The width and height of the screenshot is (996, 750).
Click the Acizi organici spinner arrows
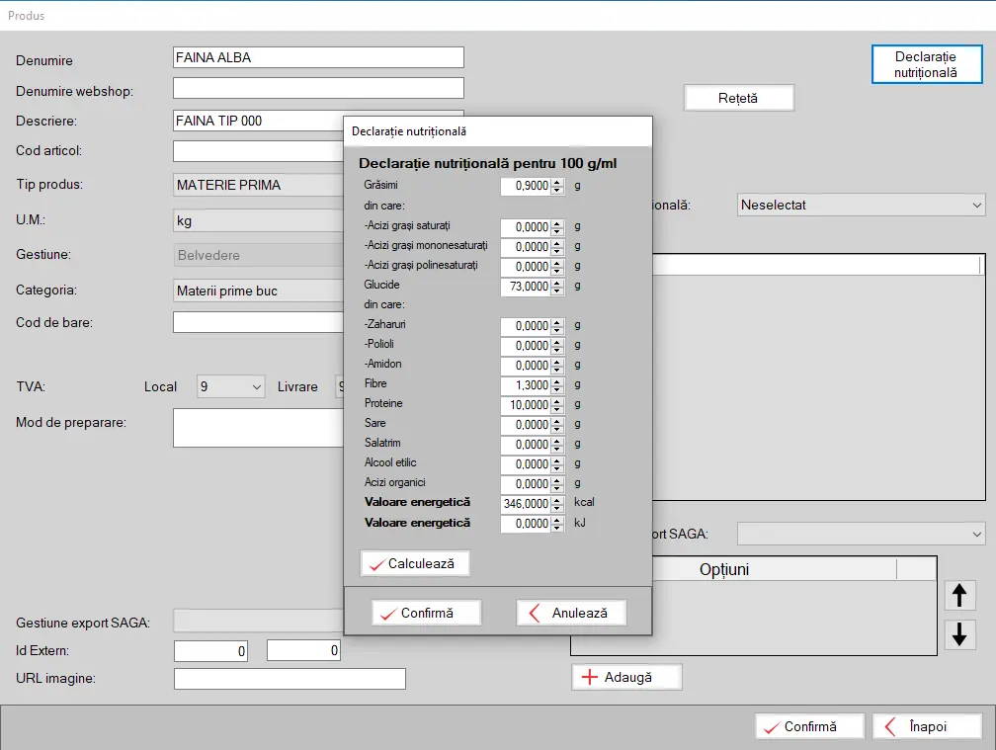point(557,484)
